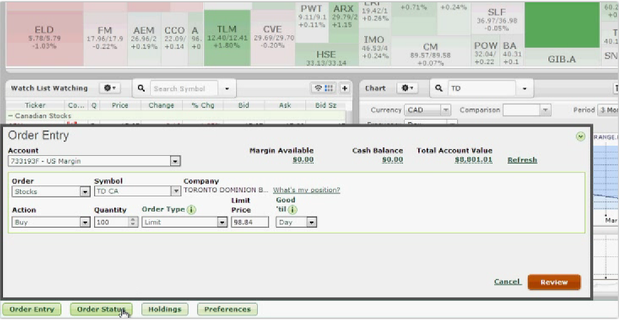Screen dimensions: 619x320
Task: Adjust the Quantity stepper arrows
Action: pos(133,222)
